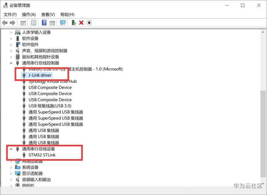Expand the 显示适配器 node
Screen dimensions: 267x195
[11, 174]
